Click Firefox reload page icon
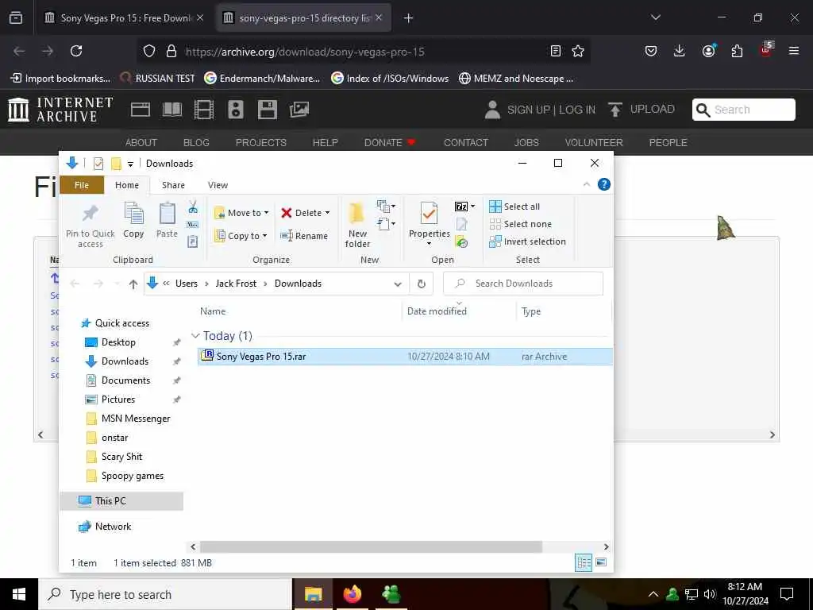 pyautogui.click(x=76, y=51)
